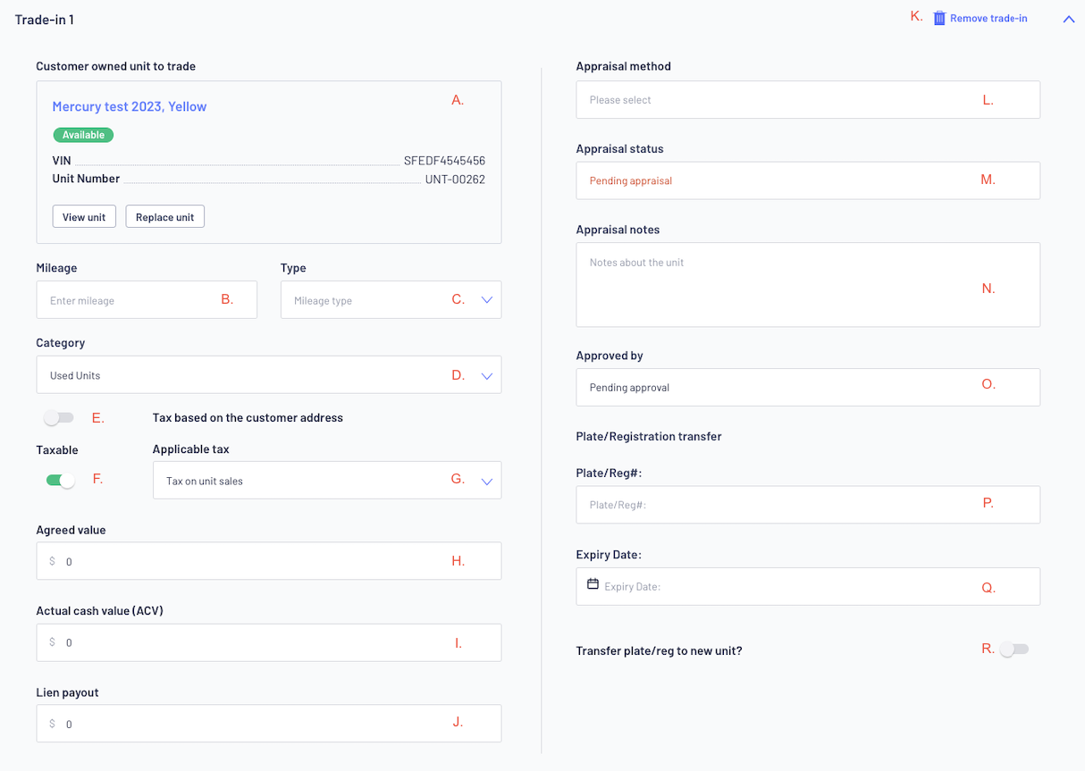Click the trash icon beside Remove trade-in
The image size is (1085, 771).
coord(939,18)
